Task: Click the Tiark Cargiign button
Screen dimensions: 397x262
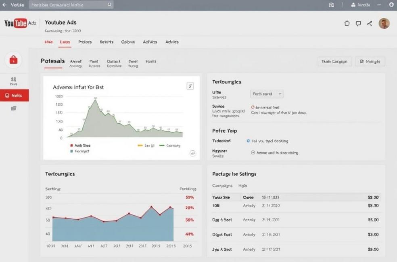Action: [334, 61]
